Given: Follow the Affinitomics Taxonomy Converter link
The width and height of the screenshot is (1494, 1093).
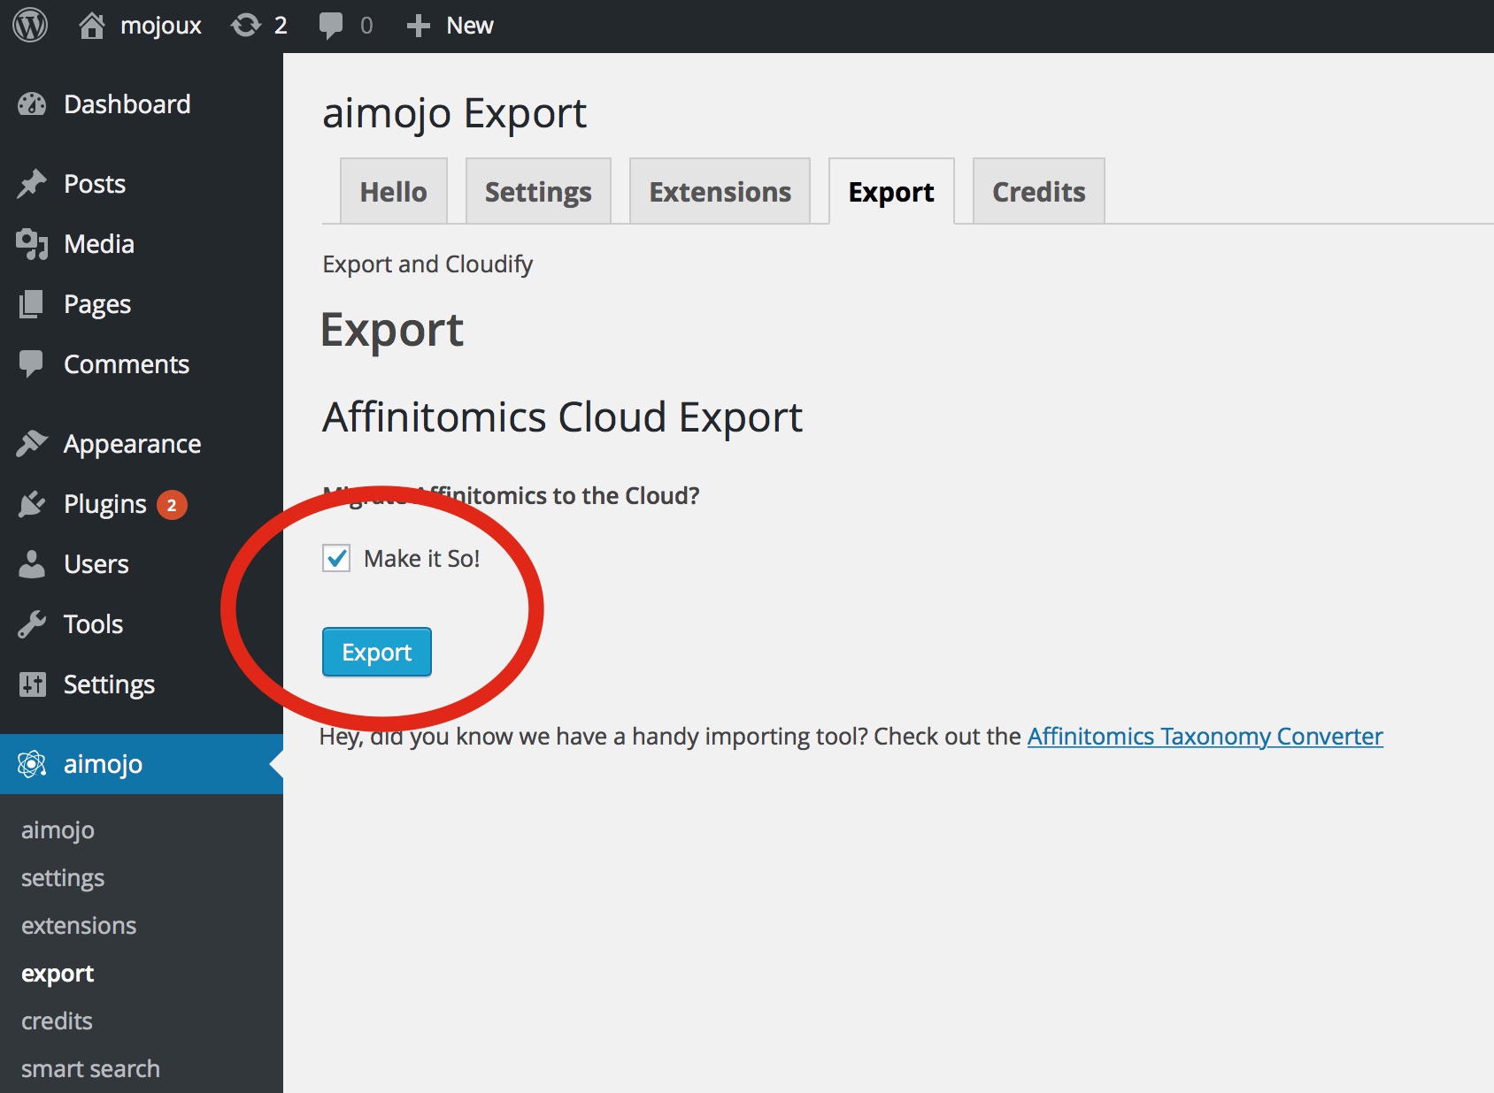Looking at the screenshot, I should (x=1205, y=737).
